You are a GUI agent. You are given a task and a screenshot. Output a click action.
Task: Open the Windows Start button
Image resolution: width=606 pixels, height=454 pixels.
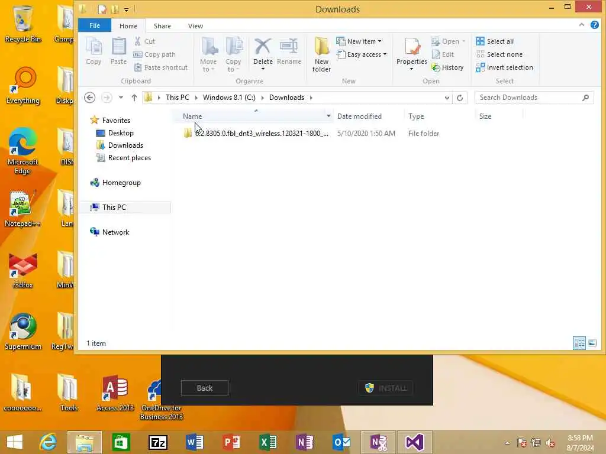15,442
